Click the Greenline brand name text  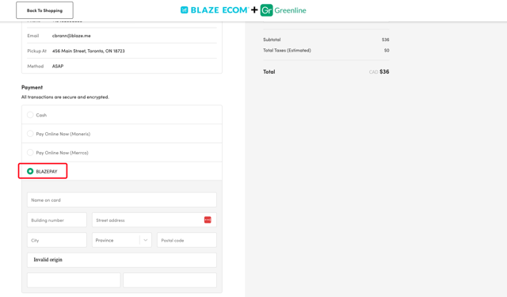click(x=290, y=10)
